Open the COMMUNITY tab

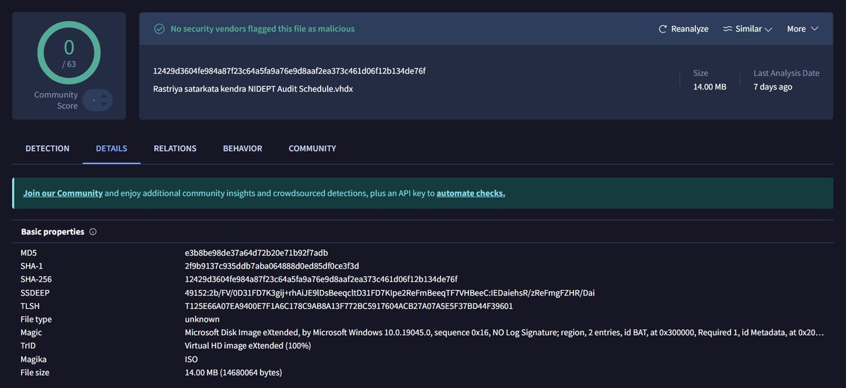click(312, 149)
